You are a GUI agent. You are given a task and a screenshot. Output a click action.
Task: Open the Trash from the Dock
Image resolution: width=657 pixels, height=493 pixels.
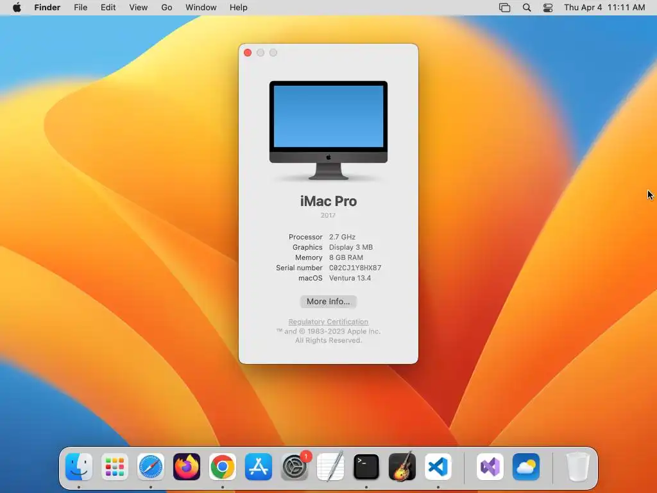(578, 467)
